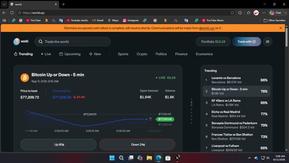Screen dimensions: 289x163
Task: Open Elche vs Real Madrid market
Action: [237, 114]
